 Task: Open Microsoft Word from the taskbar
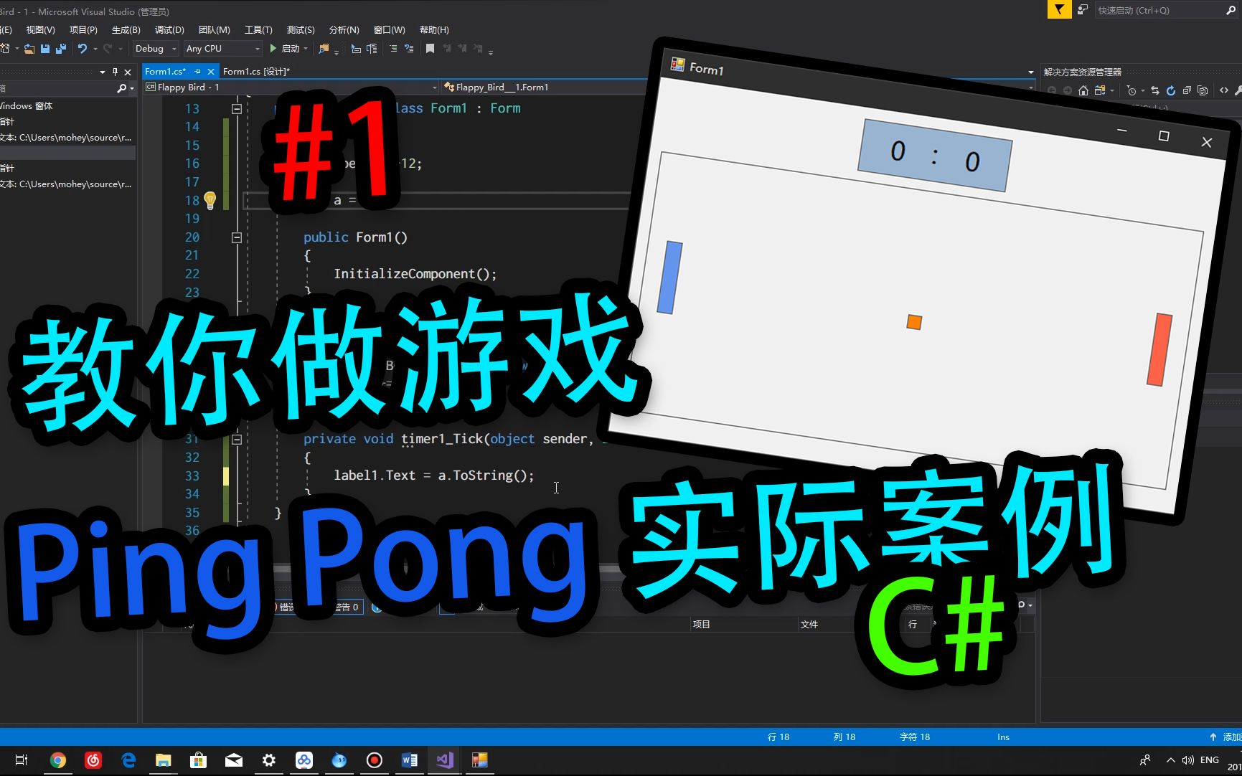(x=410, y=760)
